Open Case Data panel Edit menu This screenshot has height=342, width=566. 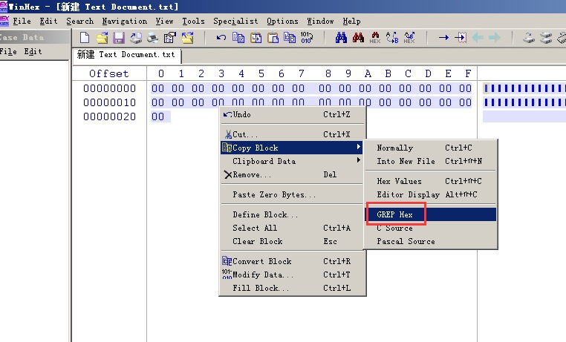pos(33,51)
